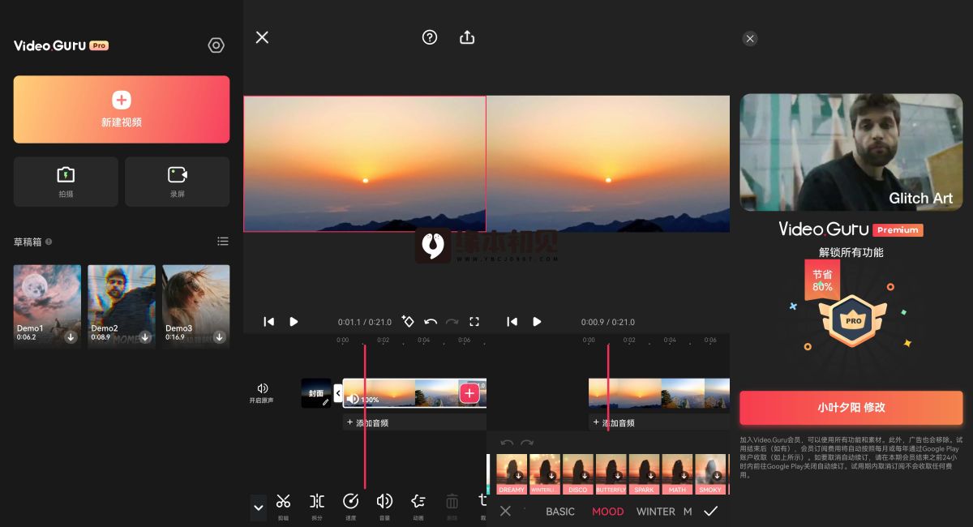Apply the WINTERLI filter
973x527 pixels.
(545, 473)
